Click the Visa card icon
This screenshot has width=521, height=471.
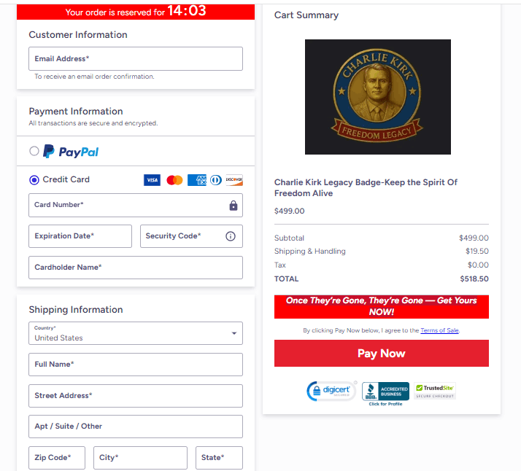click(x=152, y=180)
